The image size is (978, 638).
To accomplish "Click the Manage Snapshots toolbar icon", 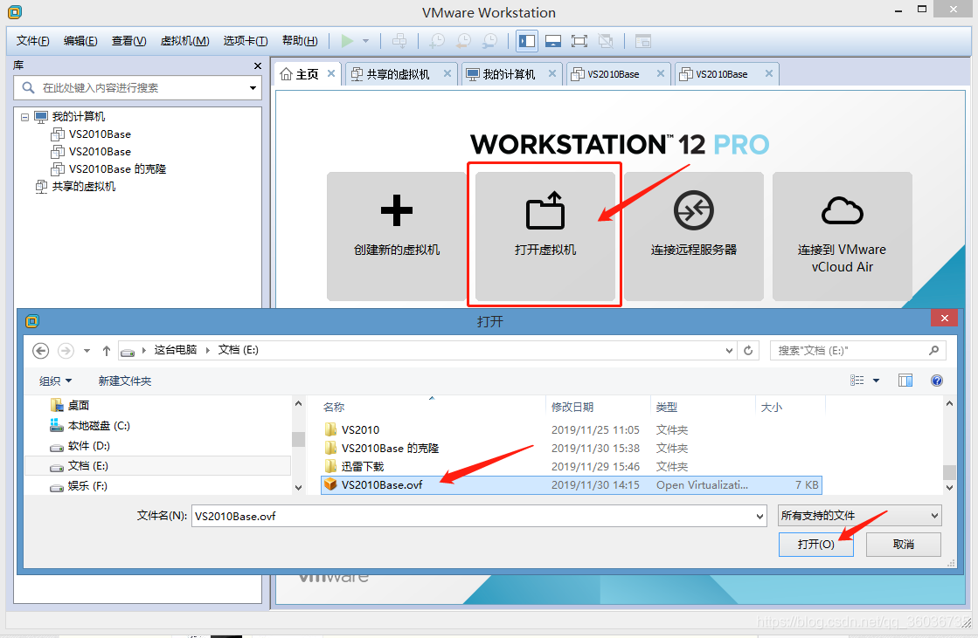I will tap(490, 41).
